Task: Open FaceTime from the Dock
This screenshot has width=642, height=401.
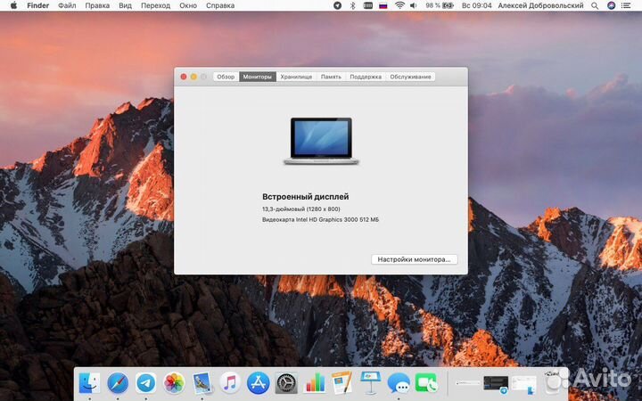Action: (426, 383)
